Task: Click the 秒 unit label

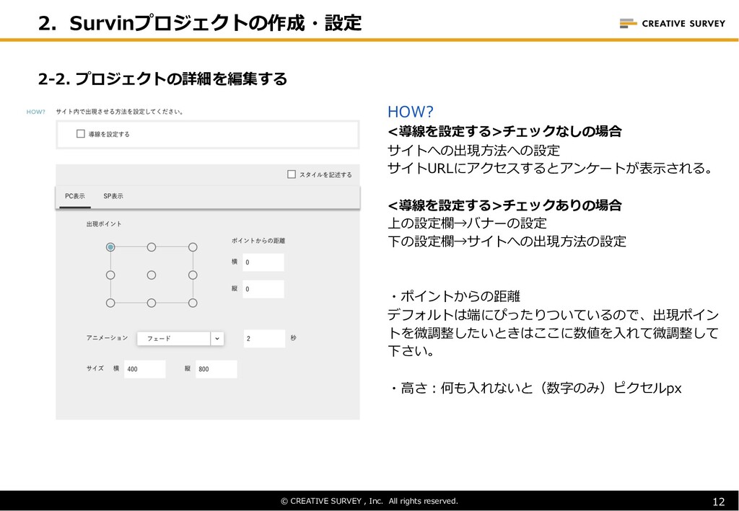Action: point(293,338)
